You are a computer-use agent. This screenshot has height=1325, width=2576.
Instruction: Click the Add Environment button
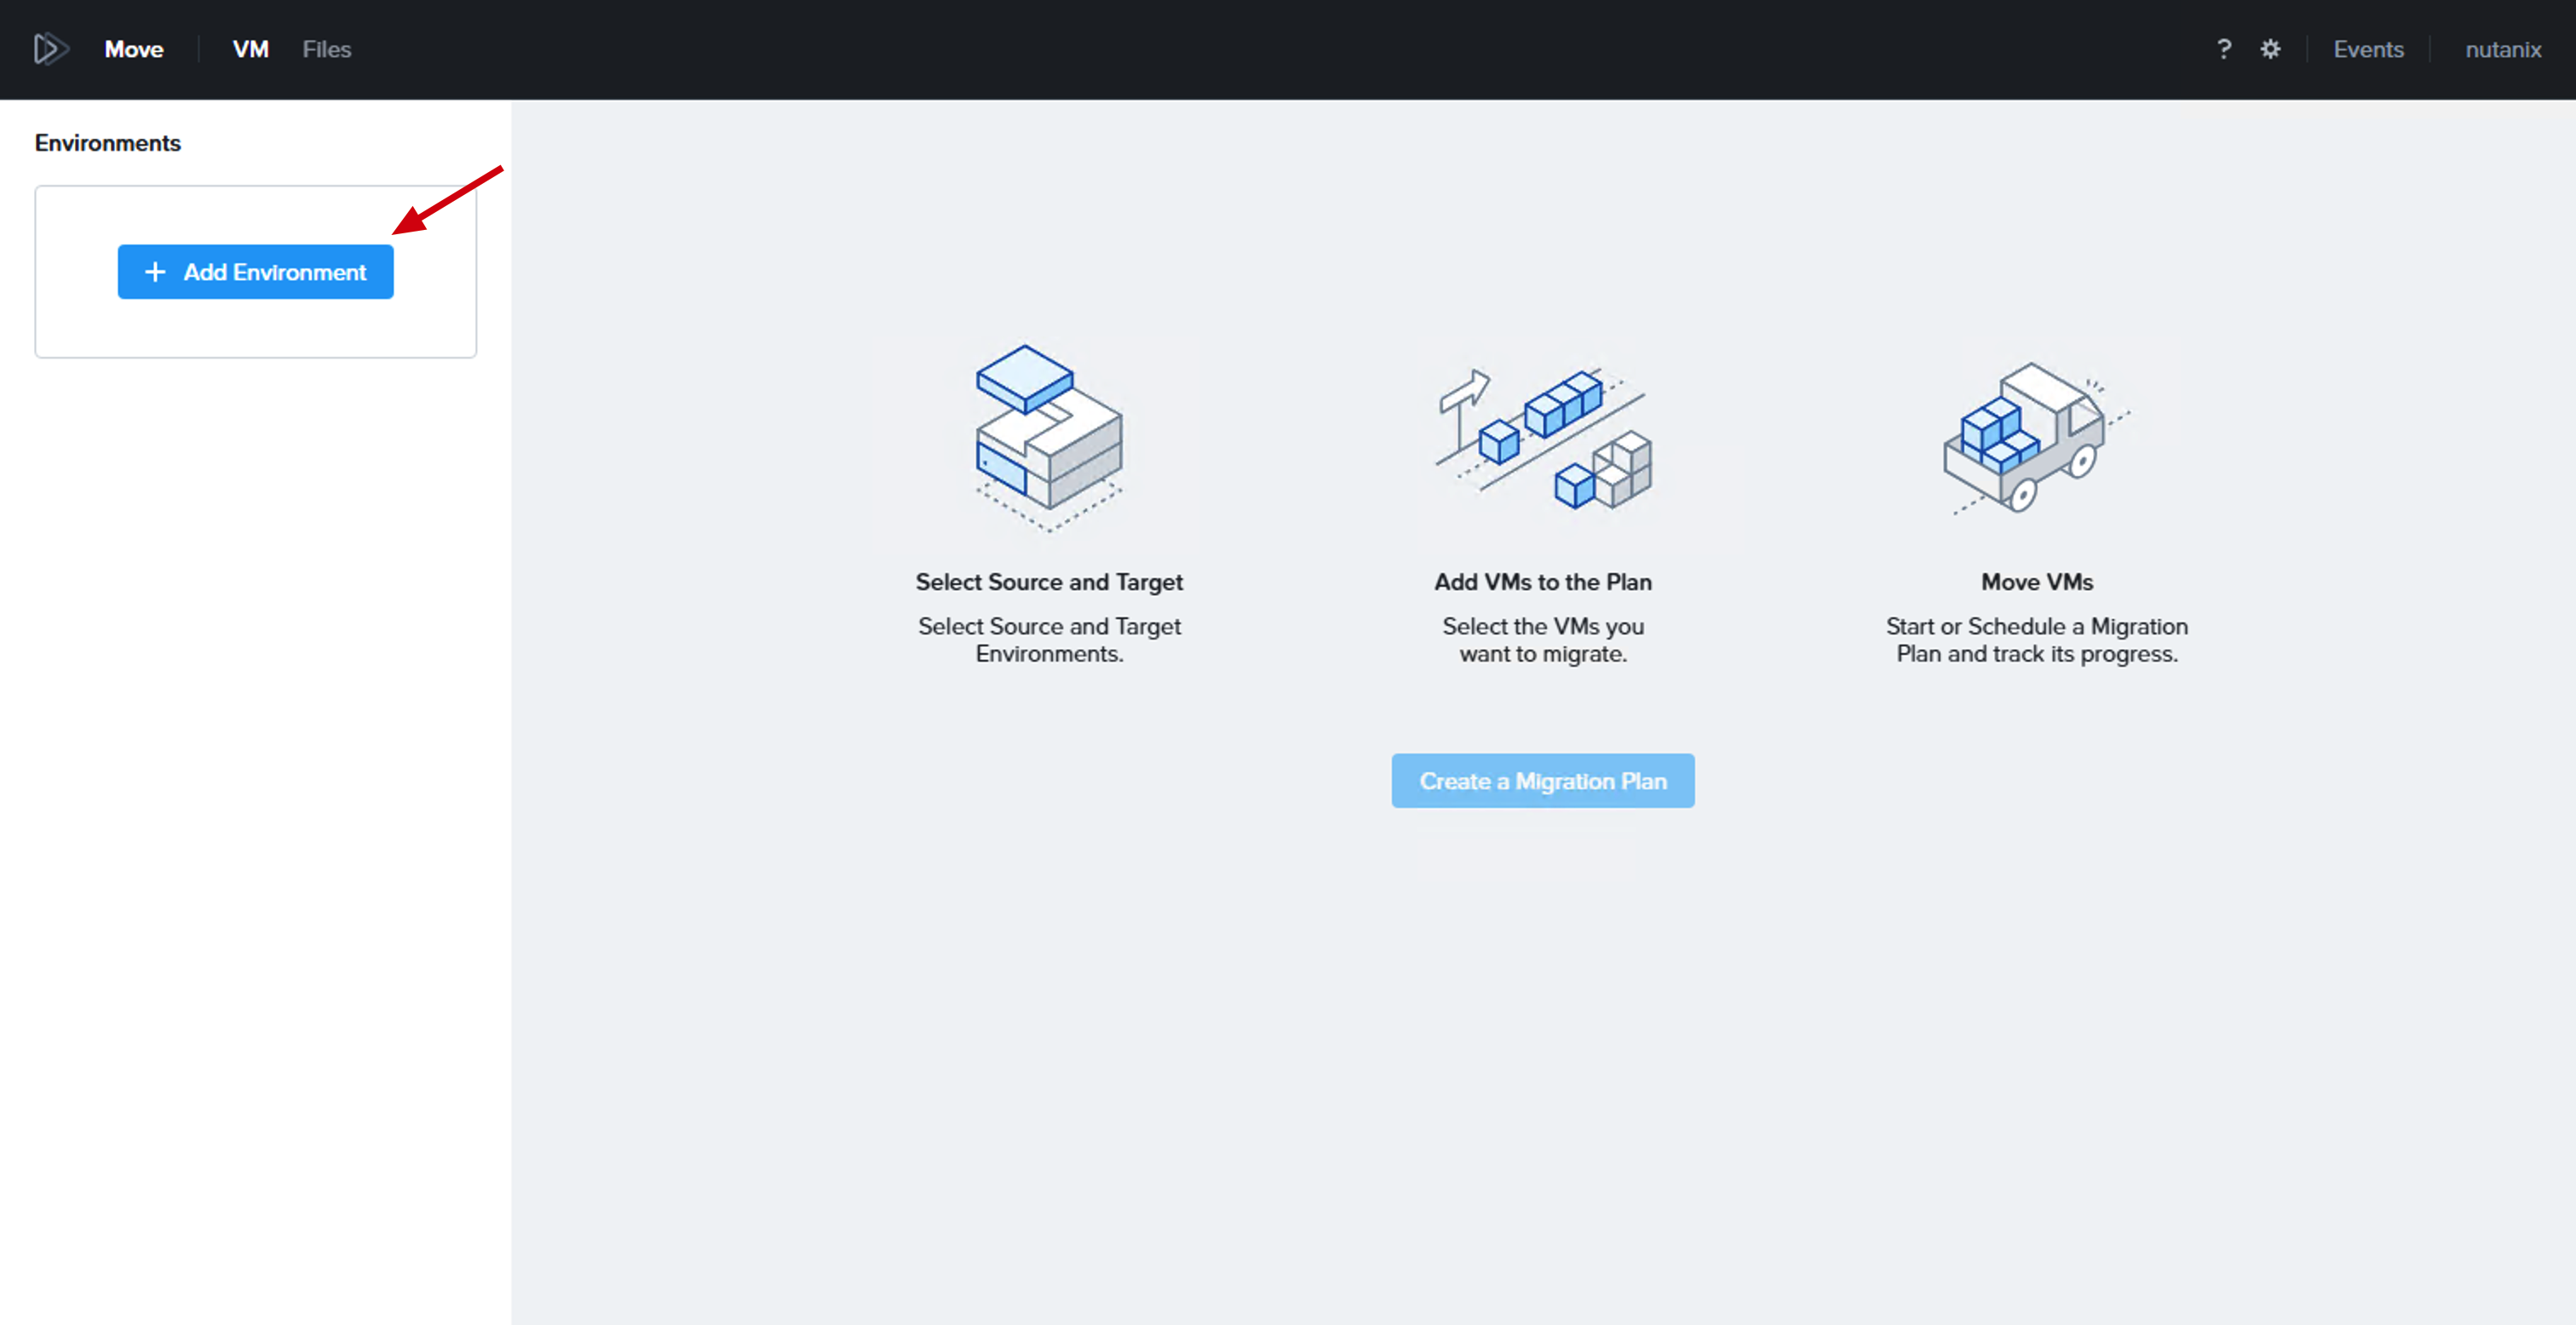pyautogui.click(x=256, y=272)
